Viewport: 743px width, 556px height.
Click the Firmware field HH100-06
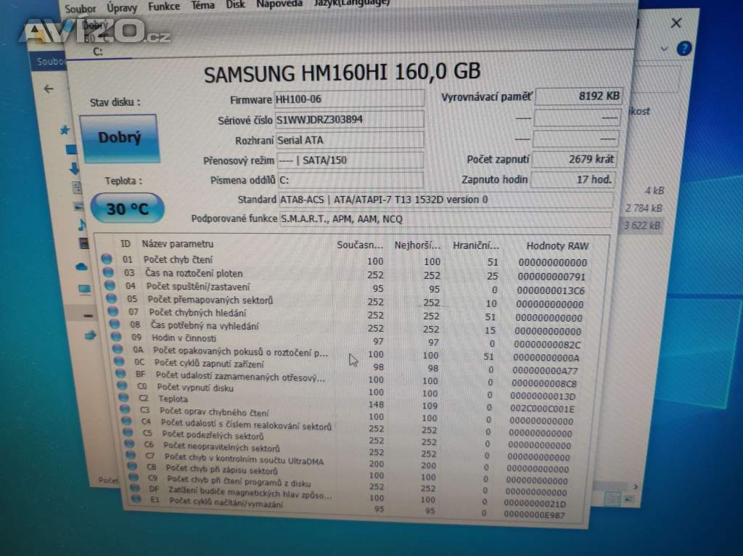tap(349, 99)
